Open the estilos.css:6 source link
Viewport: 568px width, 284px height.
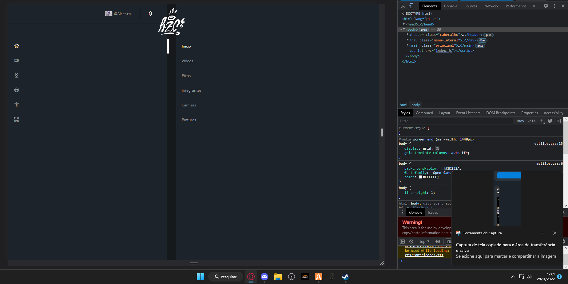550,163
